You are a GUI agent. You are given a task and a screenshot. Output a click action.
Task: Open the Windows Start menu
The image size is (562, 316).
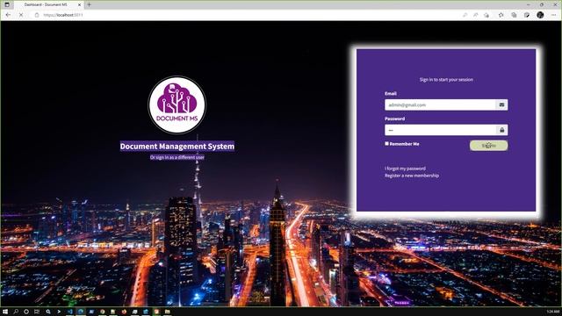tap(5, 312)
